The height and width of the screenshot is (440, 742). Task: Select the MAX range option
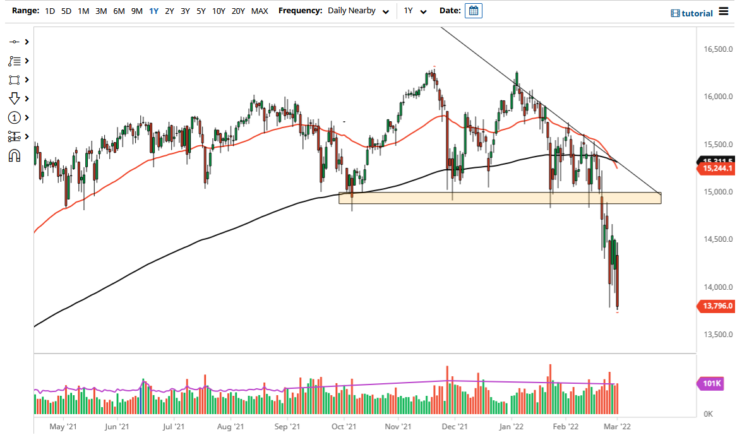[260, 11]
